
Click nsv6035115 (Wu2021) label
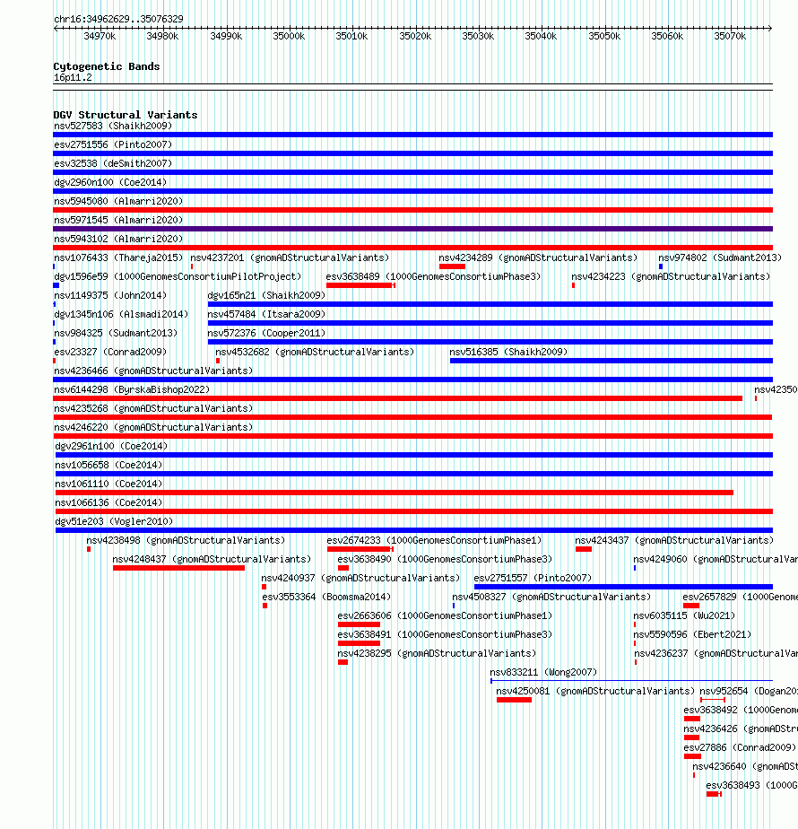[x=684, y=616]
